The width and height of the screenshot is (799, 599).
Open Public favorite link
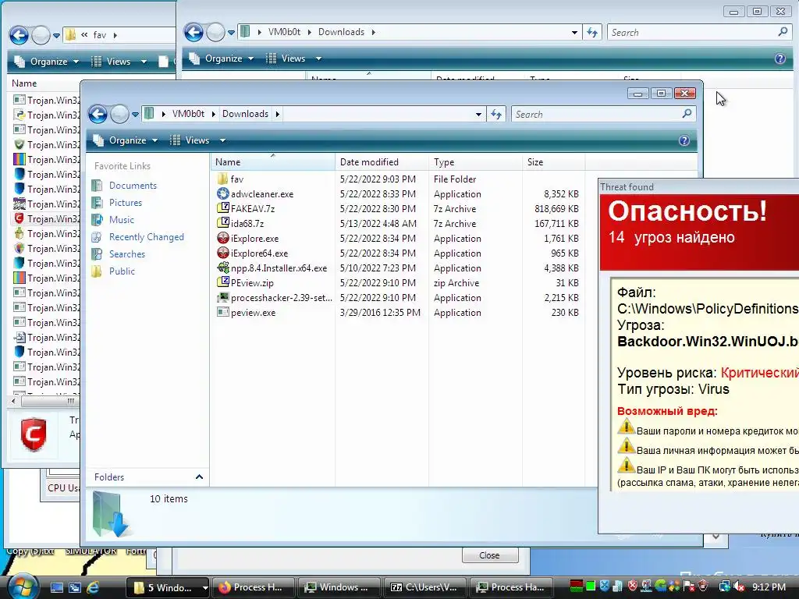122,271
